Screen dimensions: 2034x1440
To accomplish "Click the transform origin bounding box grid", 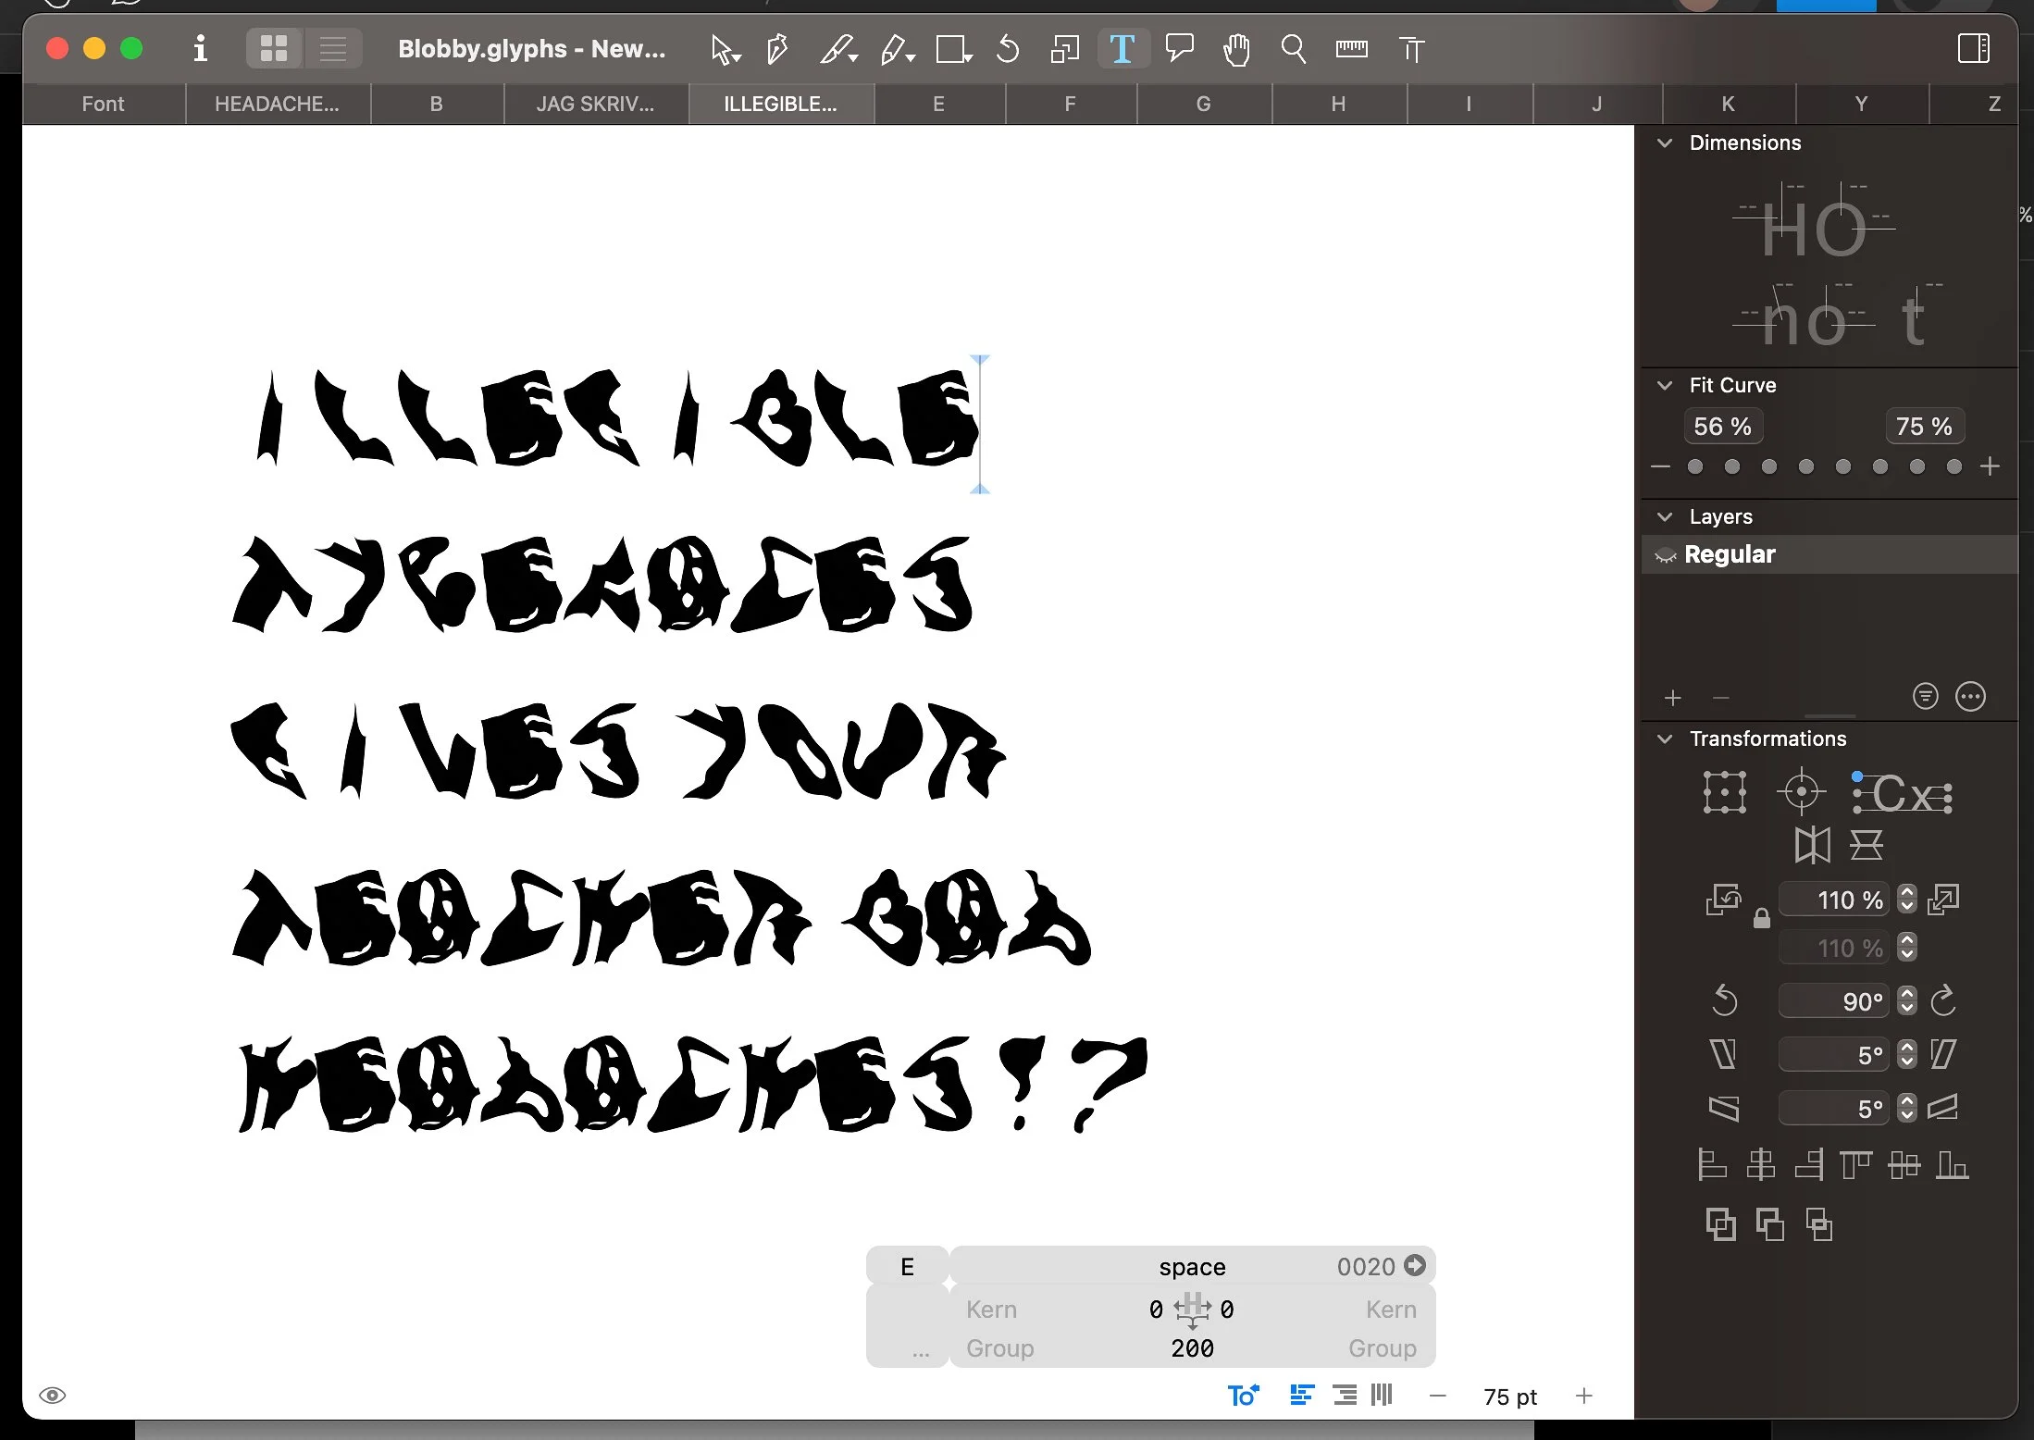I will click(1725, 792).
